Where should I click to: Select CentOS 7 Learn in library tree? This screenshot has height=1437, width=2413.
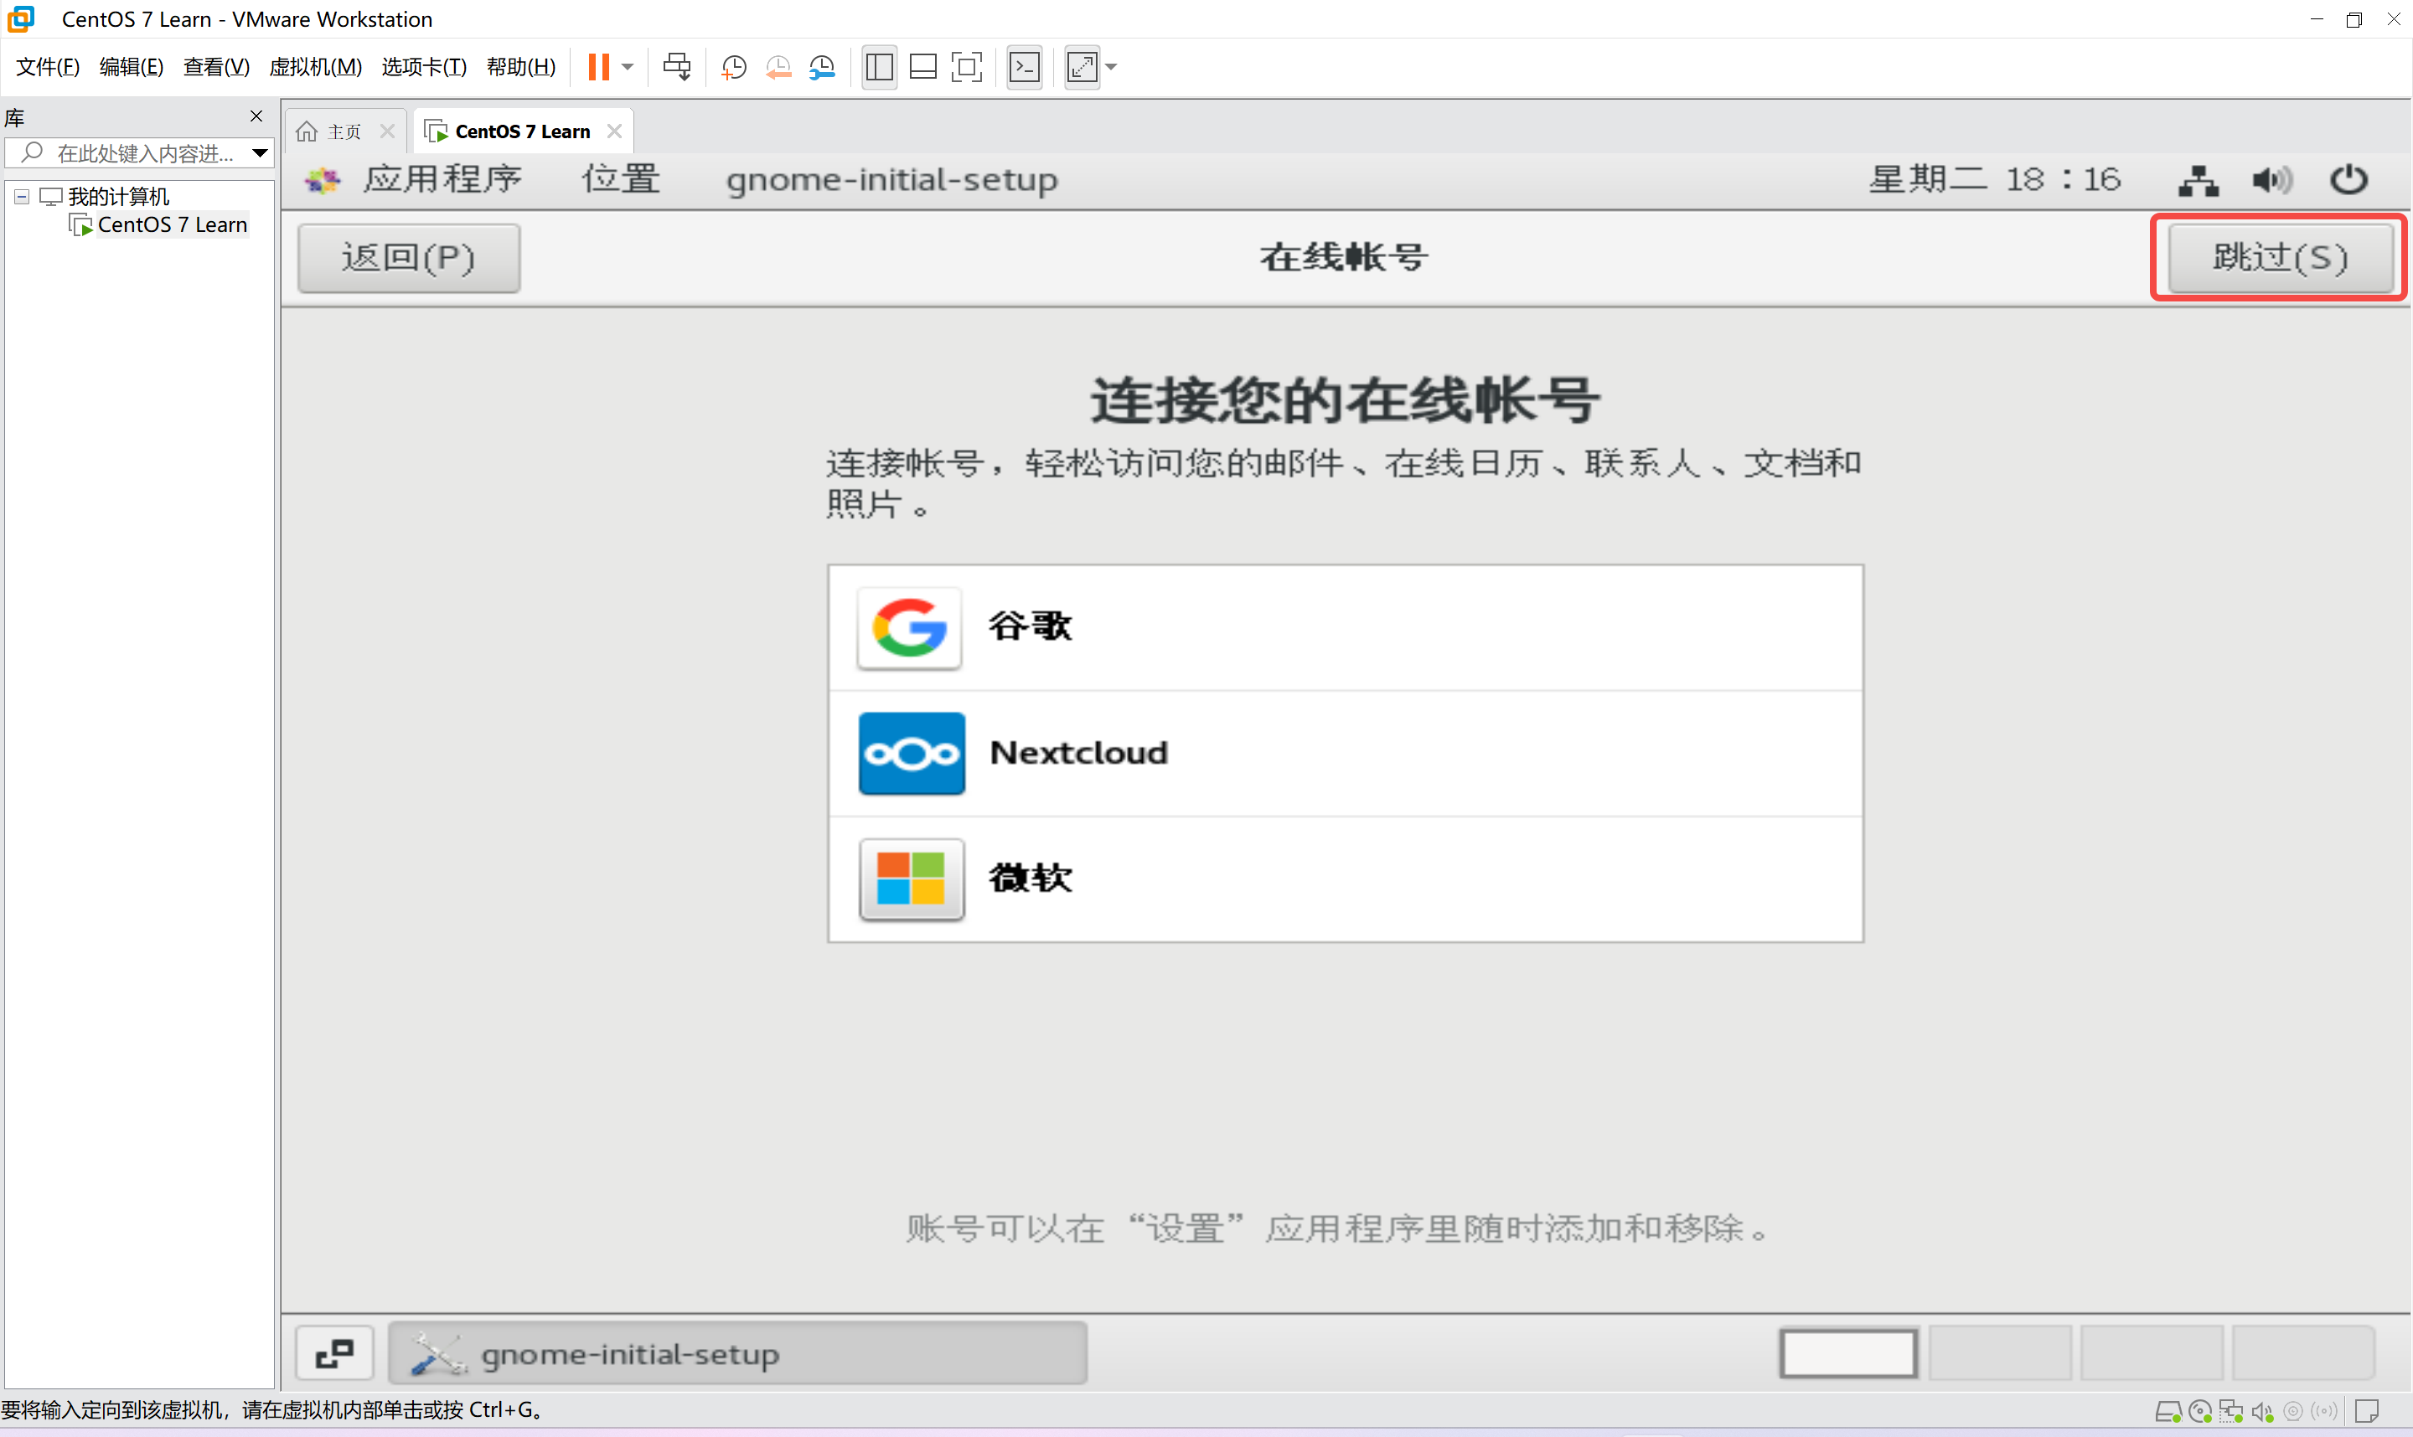click(x=173, y=224)
